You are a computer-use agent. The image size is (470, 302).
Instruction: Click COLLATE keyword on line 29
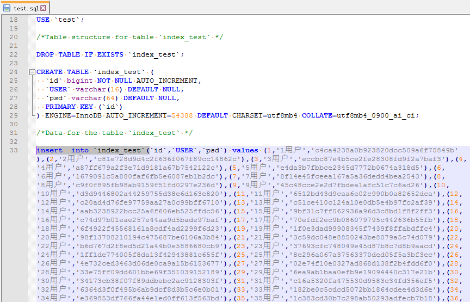tap(317, 115)
